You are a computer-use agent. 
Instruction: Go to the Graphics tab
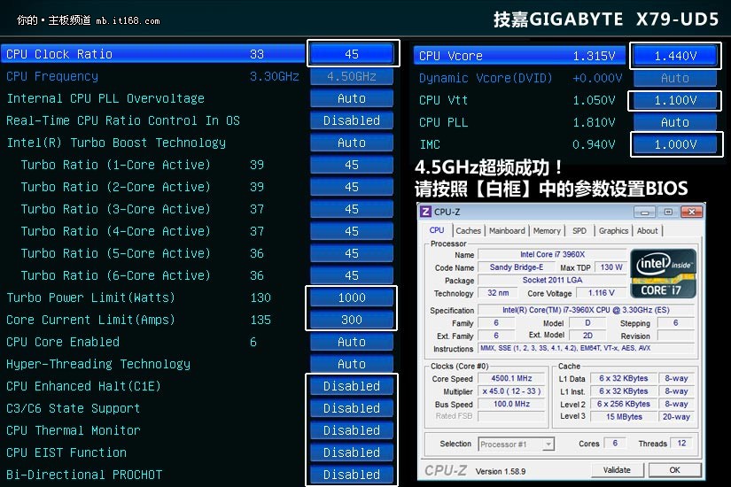(x=613, y=230)
